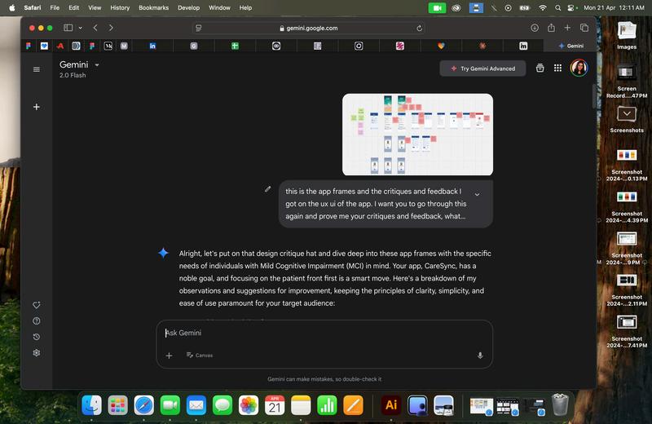Open Pages app from the Dock

353,405
